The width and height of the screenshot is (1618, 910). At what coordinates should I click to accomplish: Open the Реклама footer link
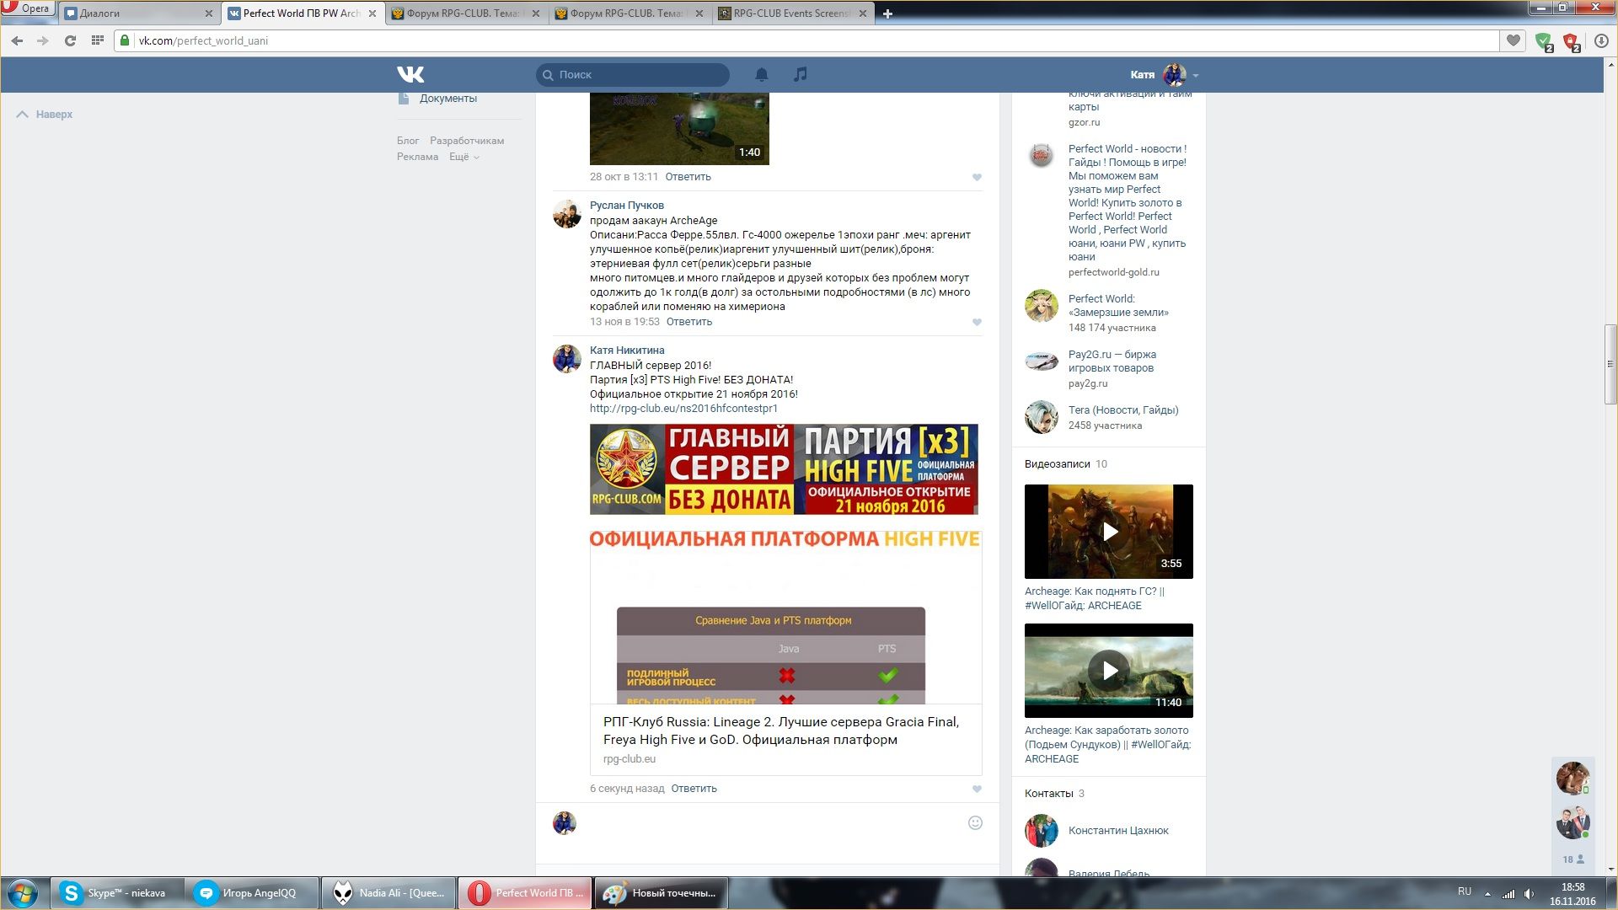(x=417, y=157)
